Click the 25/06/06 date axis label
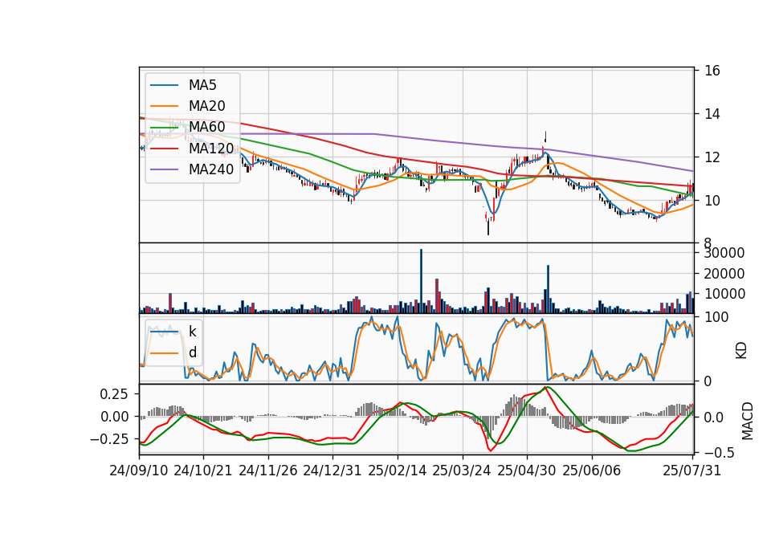The width and height of the screenshot is (771, 554). 592,470
